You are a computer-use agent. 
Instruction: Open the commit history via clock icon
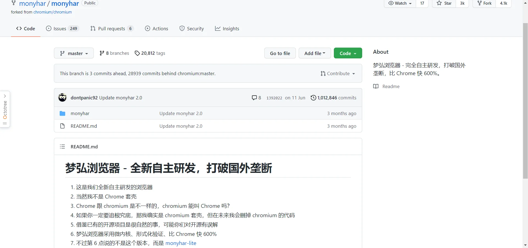coord(313,98)
